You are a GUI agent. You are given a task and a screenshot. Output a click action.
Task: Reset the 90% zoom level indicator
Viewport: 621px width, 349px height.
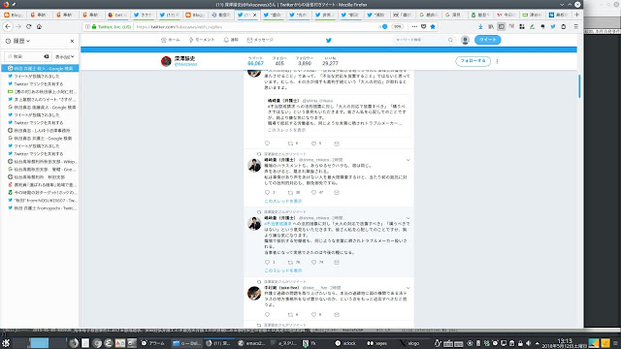coord(397,26)
